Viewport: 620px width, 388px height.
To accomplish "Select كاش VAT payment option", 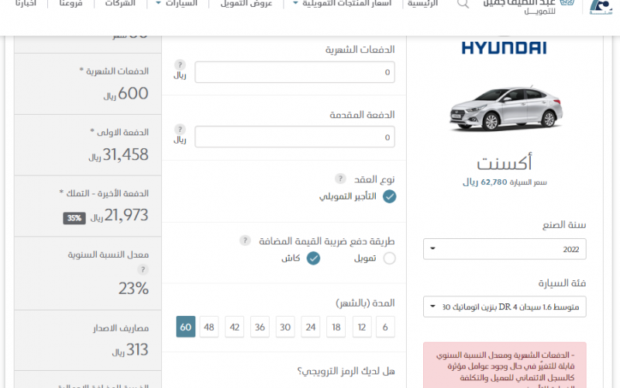I will coord(313,258).
